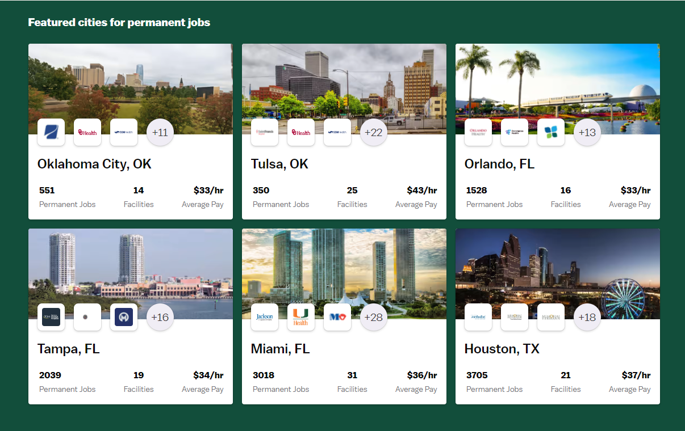Click the blue M circle logo in Tampa card
This screenshot has height=431, width=685.
124,317
